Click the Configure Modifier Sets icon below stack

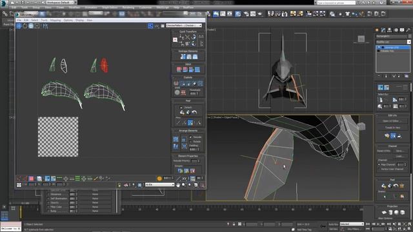407,76
